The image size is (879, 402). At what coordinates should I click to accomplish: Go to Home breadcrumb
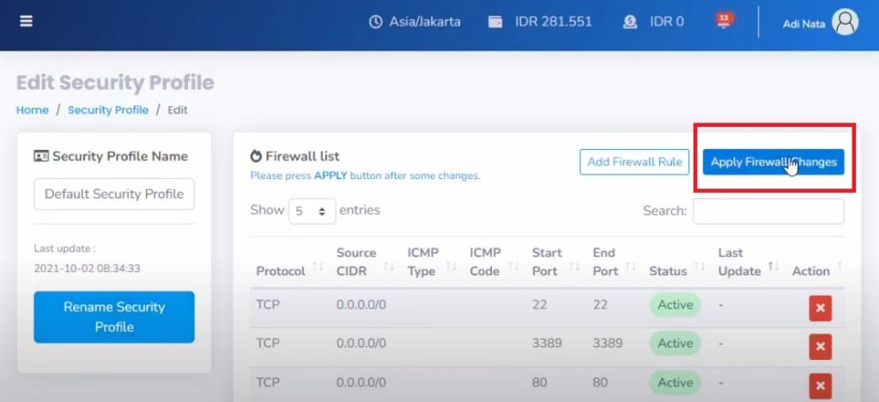click(x=33, y=110)
